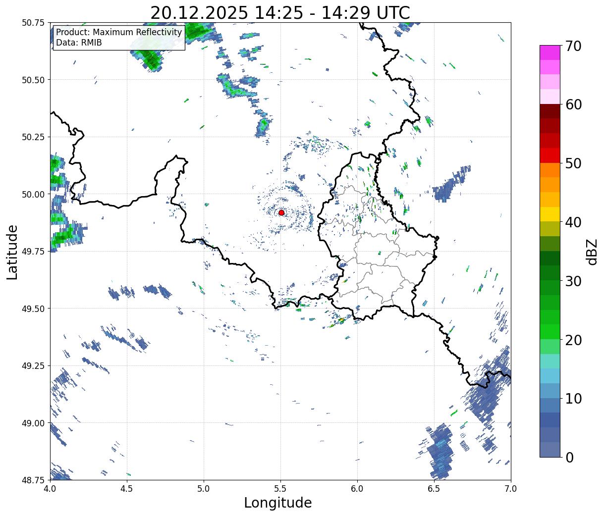604x515 pixels.
Task: Click the orange swatch just below 50 dBZ
Action: [x=550, y=170]
